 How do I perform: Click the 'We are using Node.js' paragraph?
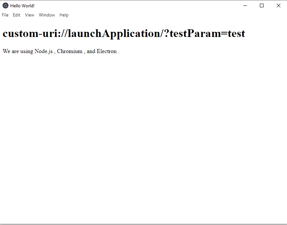click(x=61, y=51)
